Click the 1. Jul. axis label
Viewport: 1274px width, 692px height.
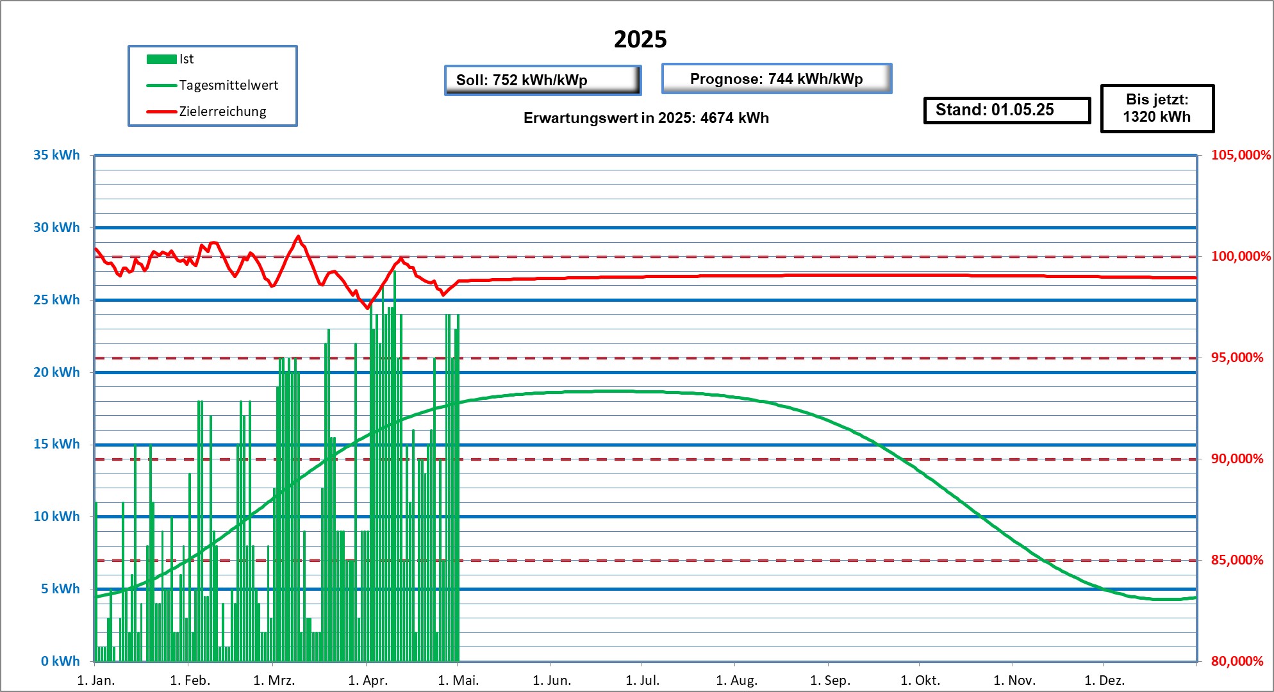click(x=643, y=680)
